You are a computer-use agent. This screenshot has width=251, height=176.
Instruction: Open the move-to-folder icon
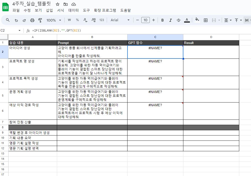[65, 4]
